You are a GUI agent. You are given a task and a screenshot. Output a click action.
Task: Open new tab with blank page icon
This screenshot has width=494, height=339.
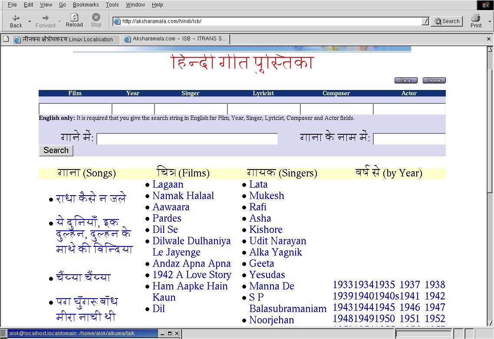6,39
